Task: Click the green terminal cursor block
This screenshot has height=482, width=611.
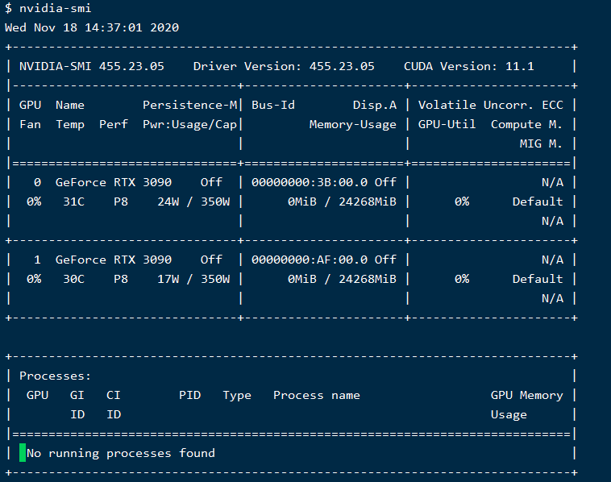Action: point(23,453)
